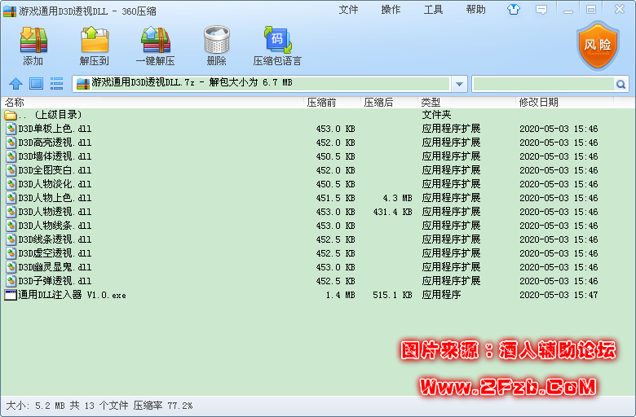Click the status bar text 压缩率 77.2%
Screen dimensions: 636x417
pos(163,406)
